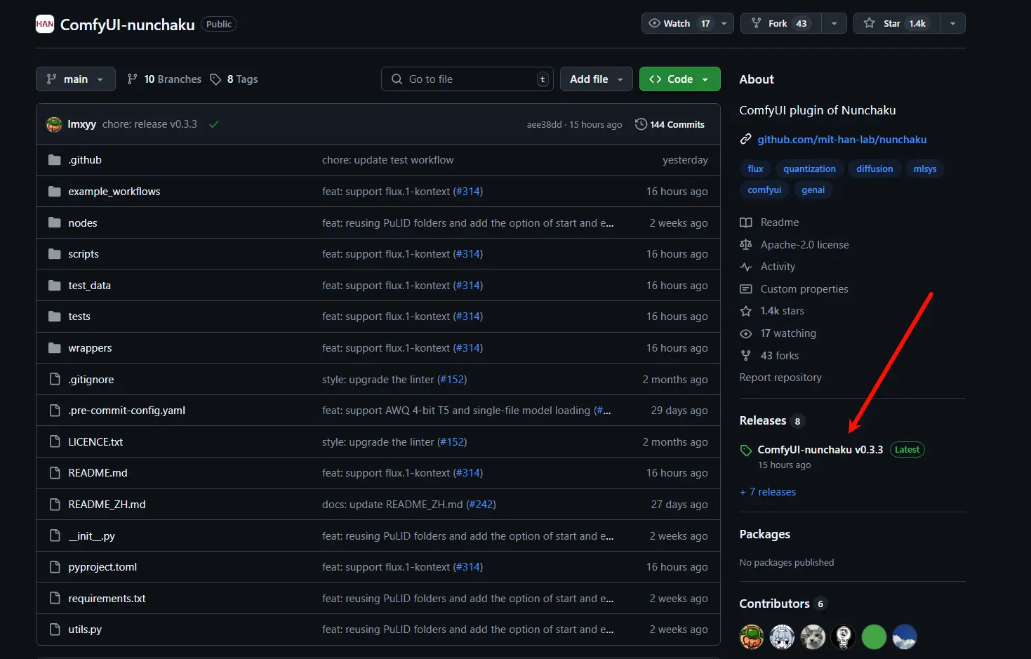The width and height of the screenshot is (1031, 659).
Task: Click the nodes folder icon
Action: [55, 222]
